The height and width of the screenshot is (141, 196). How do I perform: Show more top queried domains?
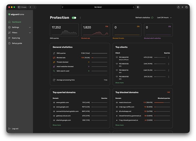point(57,125)
